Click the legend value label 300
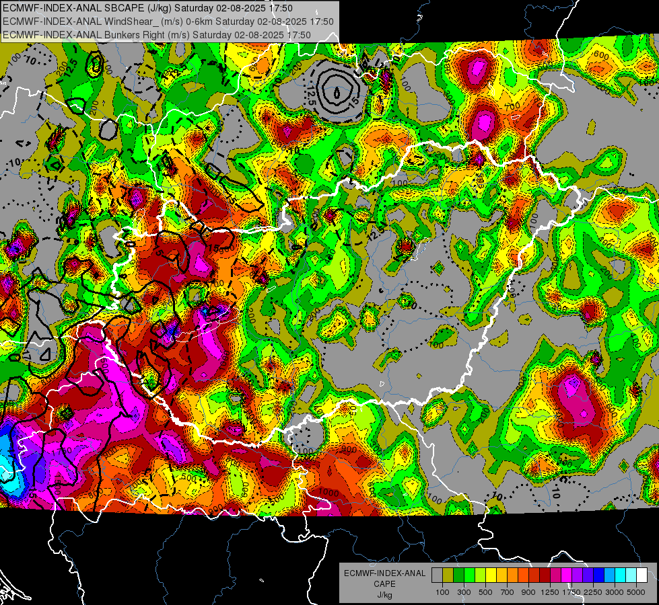The image size is (659, 605). 464,592
